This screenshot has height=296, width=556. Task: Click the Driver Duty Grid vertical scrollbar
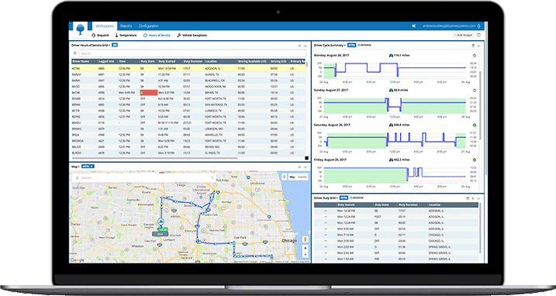[x=481, y=227]
